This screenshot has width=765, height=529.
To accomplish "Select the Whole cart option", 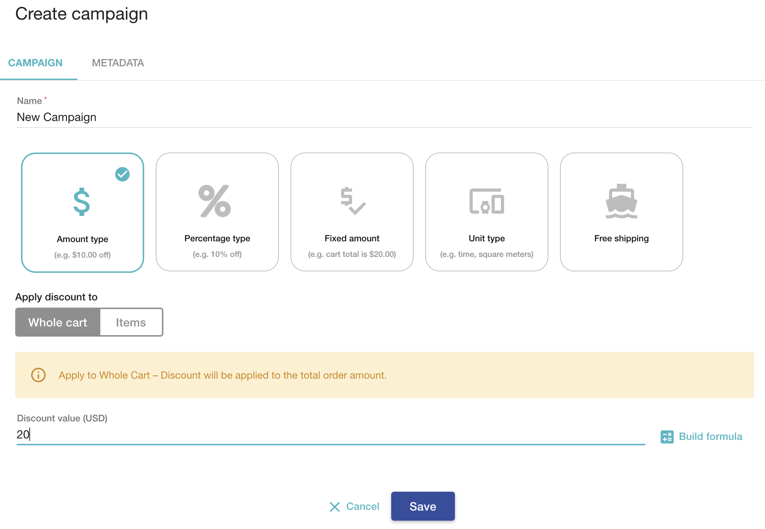I will pos(58,322).
